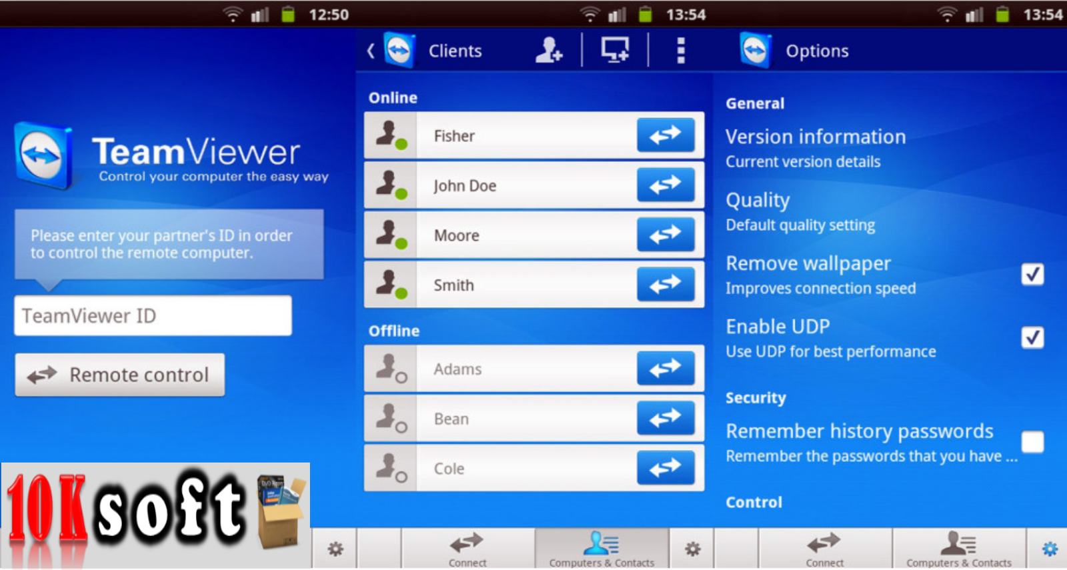Click Fisher's online contact avatar
This screenshot has width=1067, height=570.
(391, 135)
